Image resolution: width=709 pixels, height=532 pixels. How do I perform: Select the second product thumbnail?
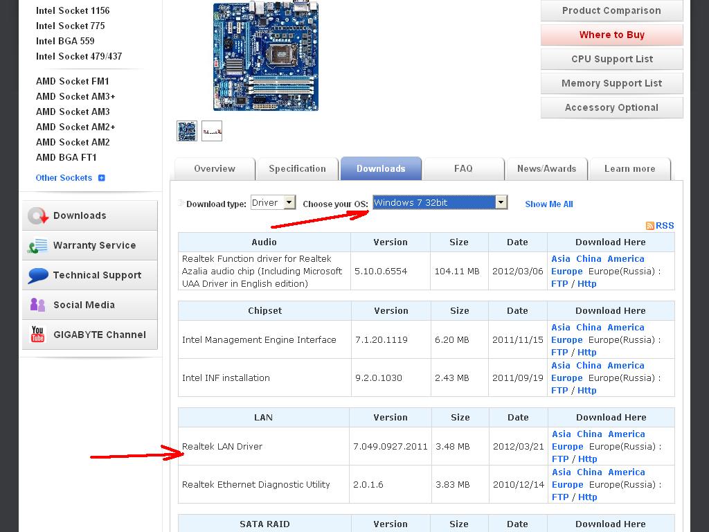pyautogui.click(x=212, y=131)
